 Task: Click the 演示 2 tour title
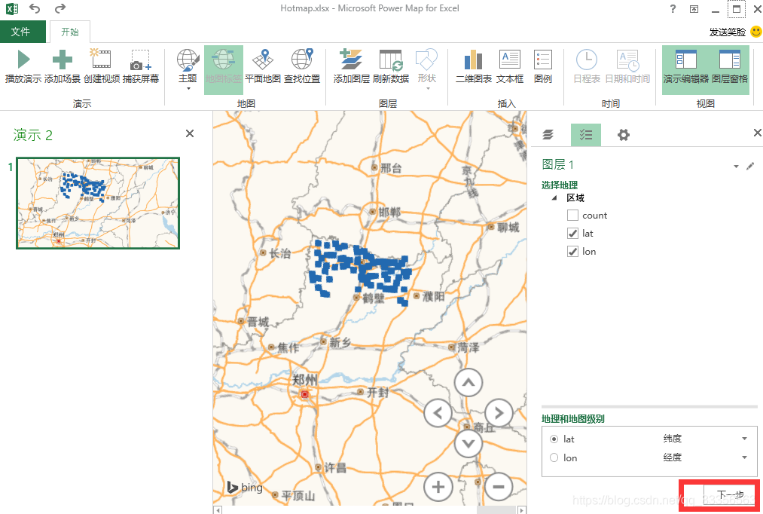[33, 135]
